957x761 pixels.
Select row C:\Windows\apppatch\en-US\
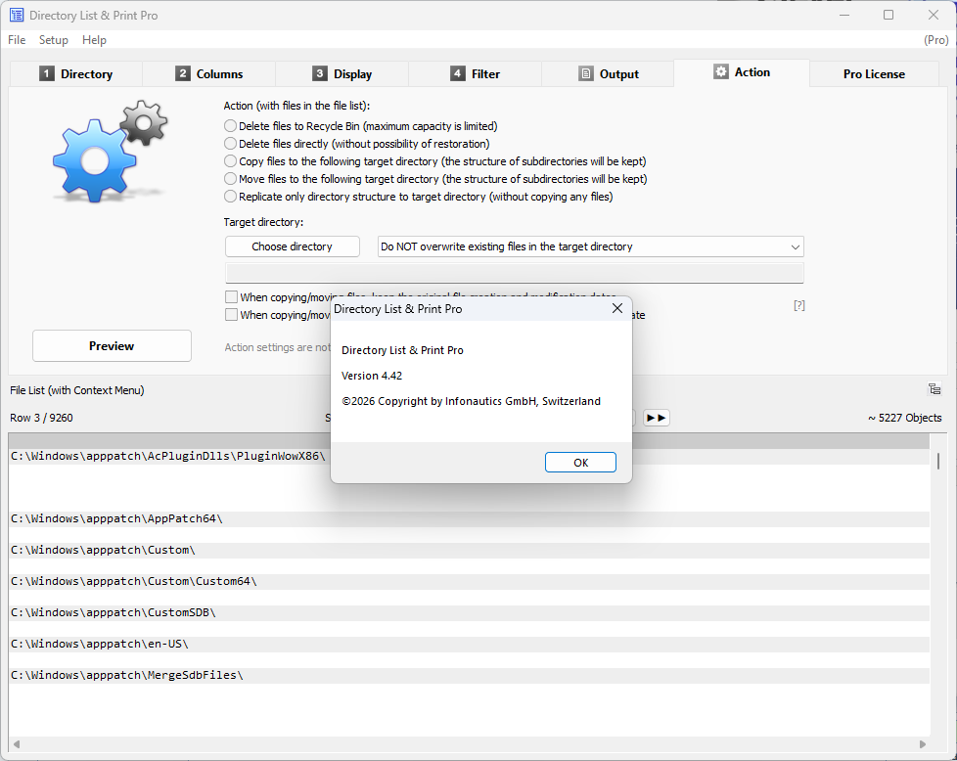[x=470, y=645]
